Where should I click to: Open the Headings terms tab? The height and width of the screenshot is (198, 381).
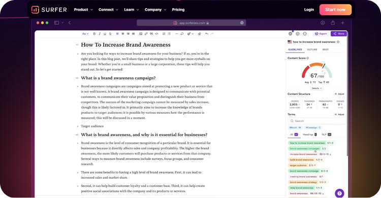point(309,135)
